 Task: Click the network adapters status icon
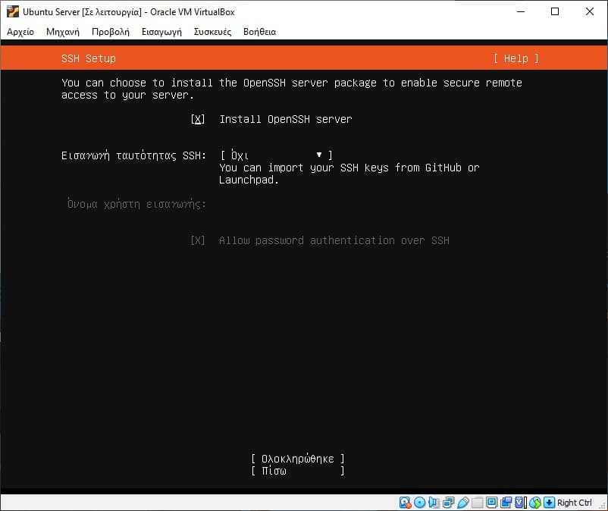pyautogui.click(x=448, y=503)
